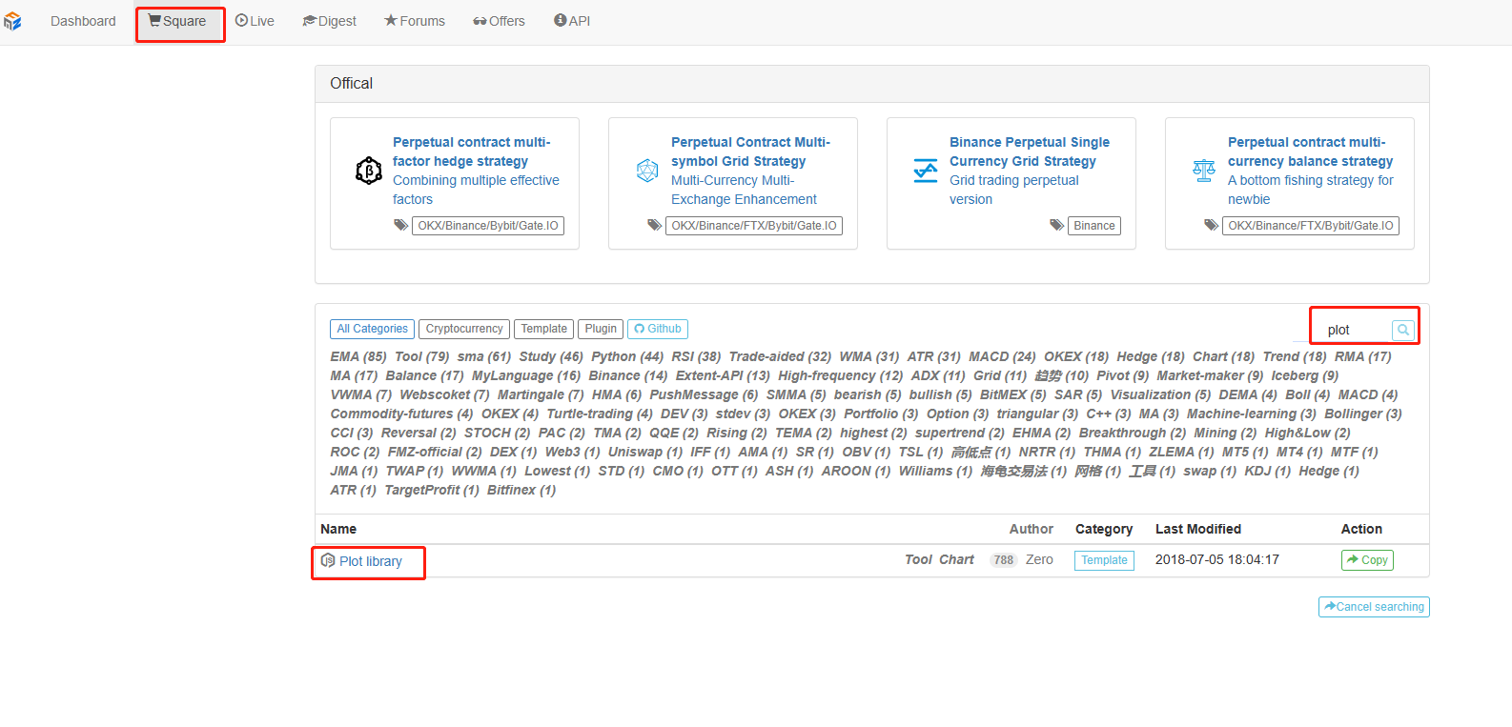The width and height of the screenshot is (1512, 727).
Task: Open the Github filter
Action: pos(658,329)
